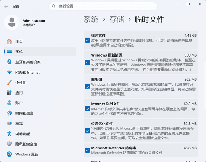Click the 缩略图 item heading
Screen dimensions: 206x162
pyautogui.click(x=96, y=79)
